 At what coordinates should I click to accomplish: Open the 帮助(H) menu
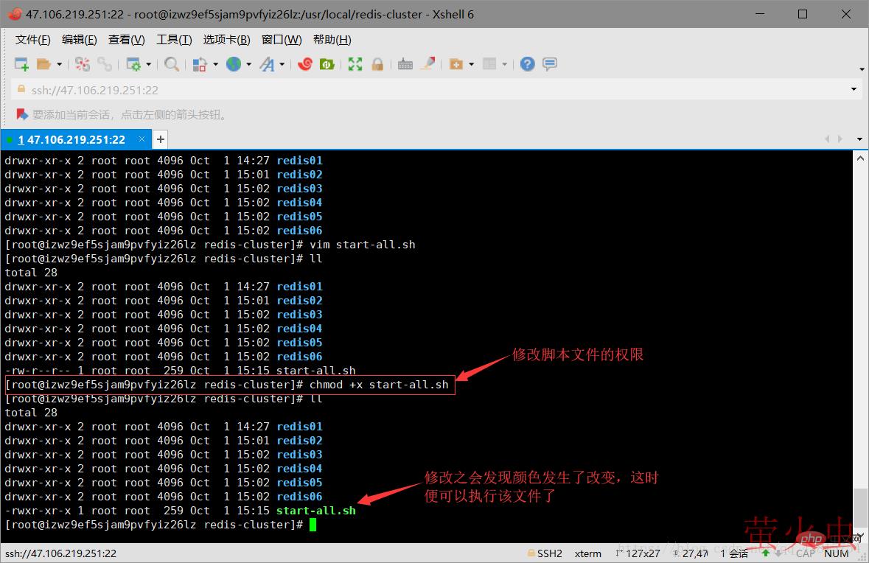332,40
